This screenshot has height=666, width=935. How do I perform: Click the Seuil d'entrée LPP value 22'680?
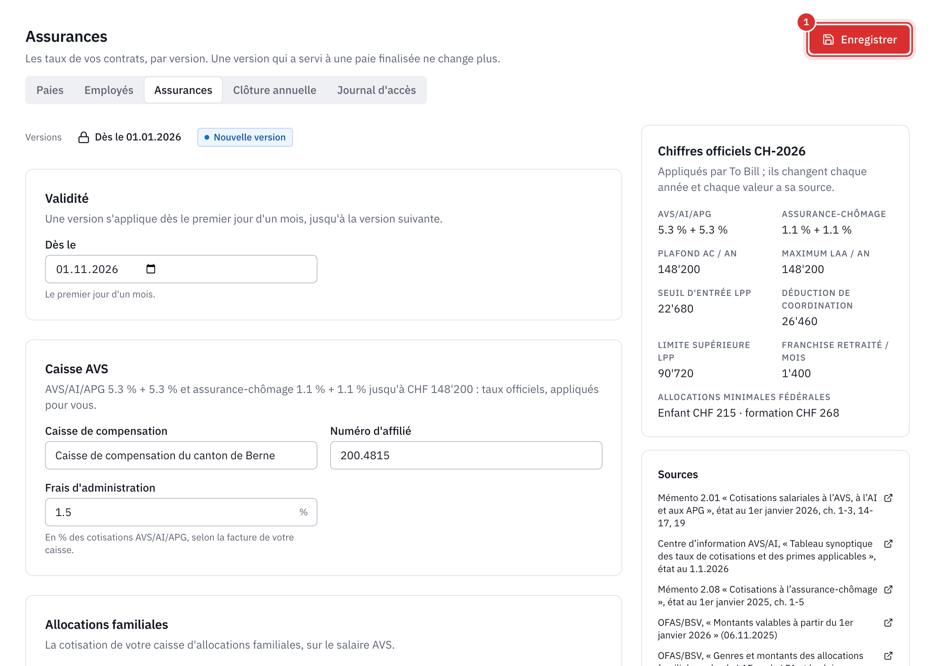676,309
